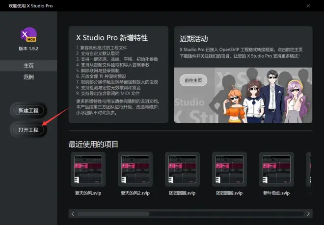The height and width of the screenshot is (225, 324).
Task: Click the 近期活动 heading
Action: pos(194,39)
